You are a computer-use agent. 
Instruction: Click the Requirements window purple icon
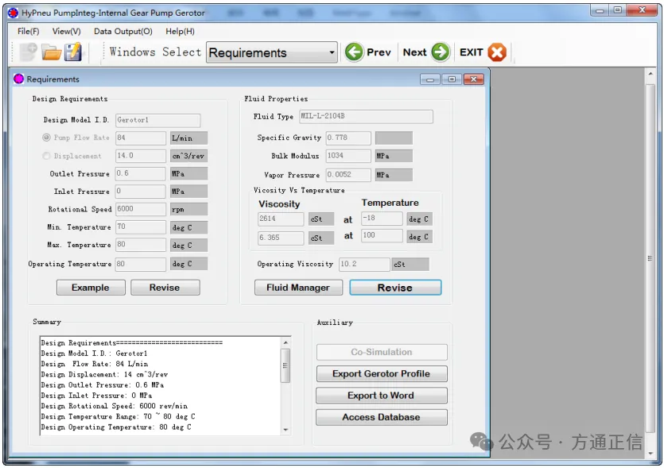[18, 79]
